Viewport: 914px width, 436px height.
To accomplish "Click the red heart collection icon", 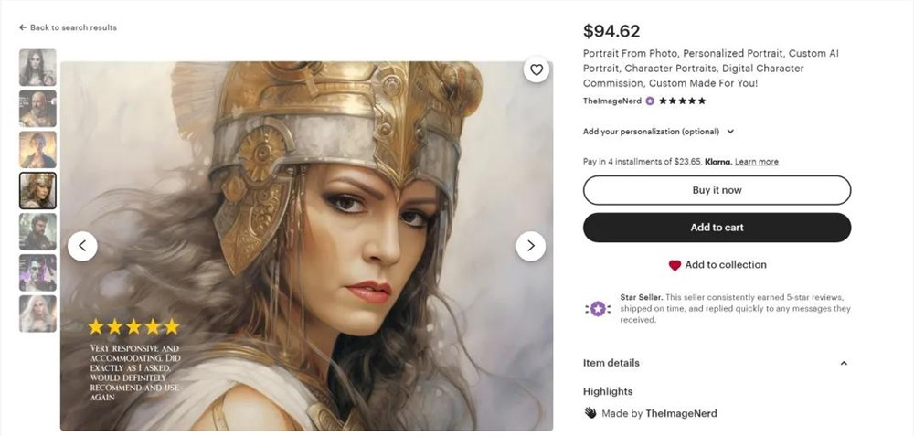I will point(675,265).
